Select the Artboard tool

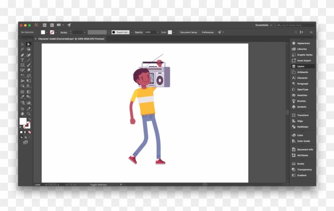tap(22, 108)
